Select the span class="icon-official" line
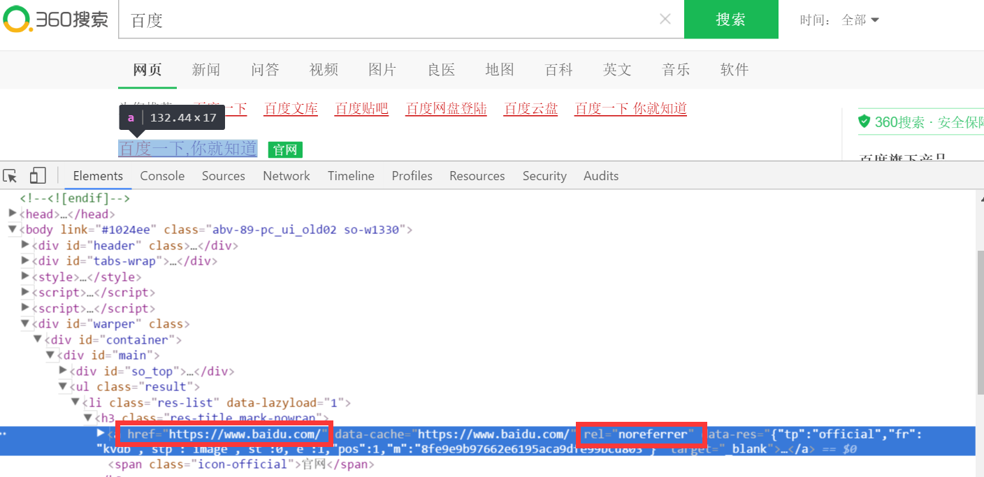This screenshot has width=984, height=477. pos(241,464)
